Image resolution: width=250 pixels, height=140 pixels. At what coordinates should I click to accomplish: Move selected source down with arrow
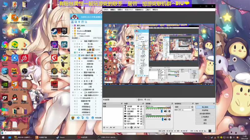click(x=138, y=128)
